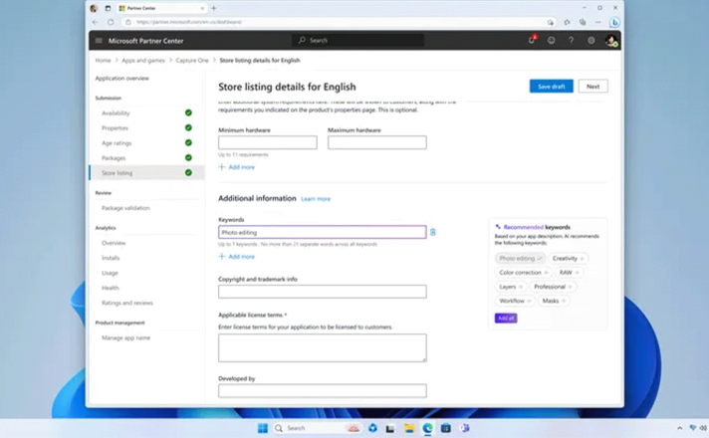Screen dimensions: 709x438
Task: Open Microsoft Edge on the taskbar
Action: (427, 428)
